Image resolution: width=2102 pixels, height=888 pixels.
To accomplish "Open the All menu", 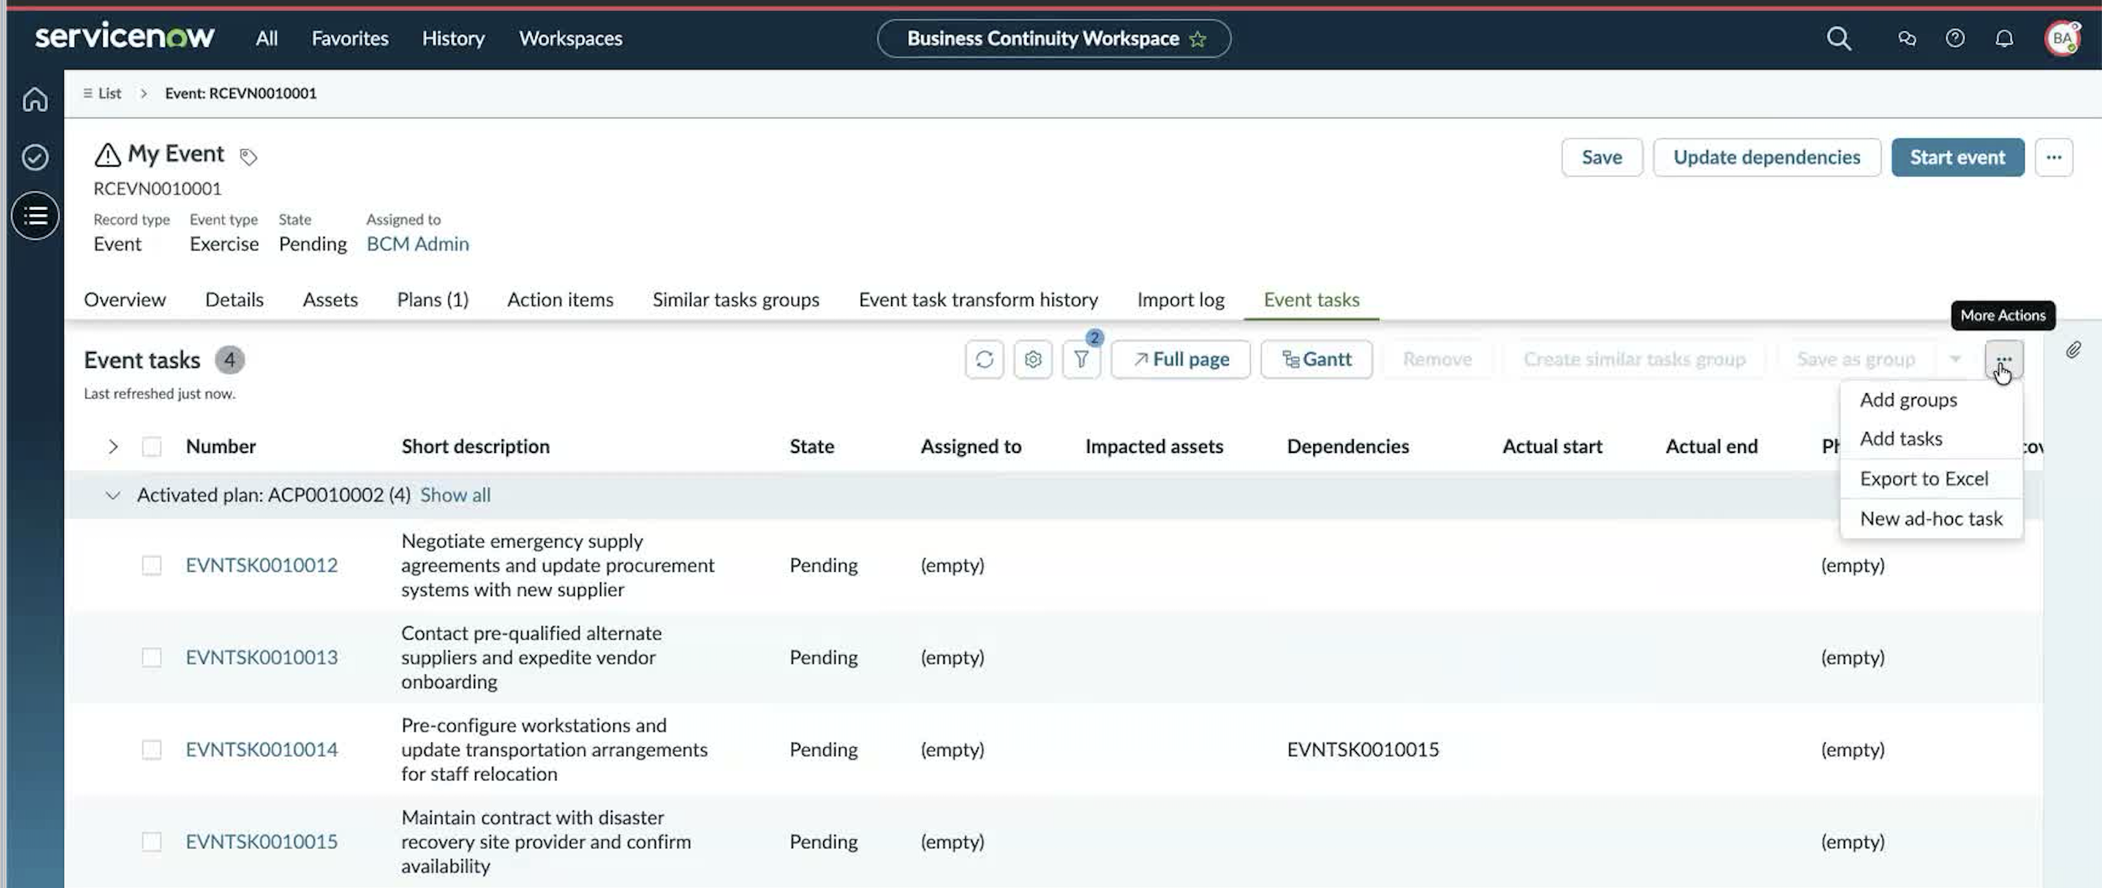I will pyautogui.click(x=266, y=38).
